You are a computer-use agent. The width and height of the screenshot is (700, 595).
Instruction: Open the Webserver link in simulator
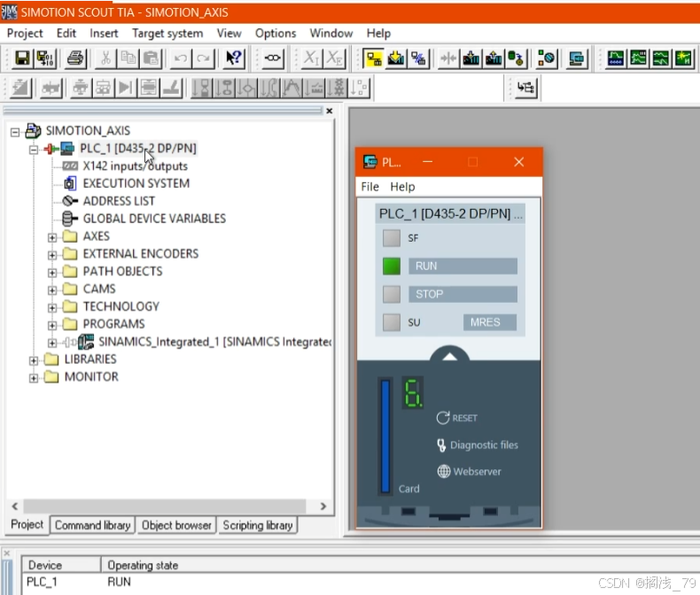click(469, 471)
